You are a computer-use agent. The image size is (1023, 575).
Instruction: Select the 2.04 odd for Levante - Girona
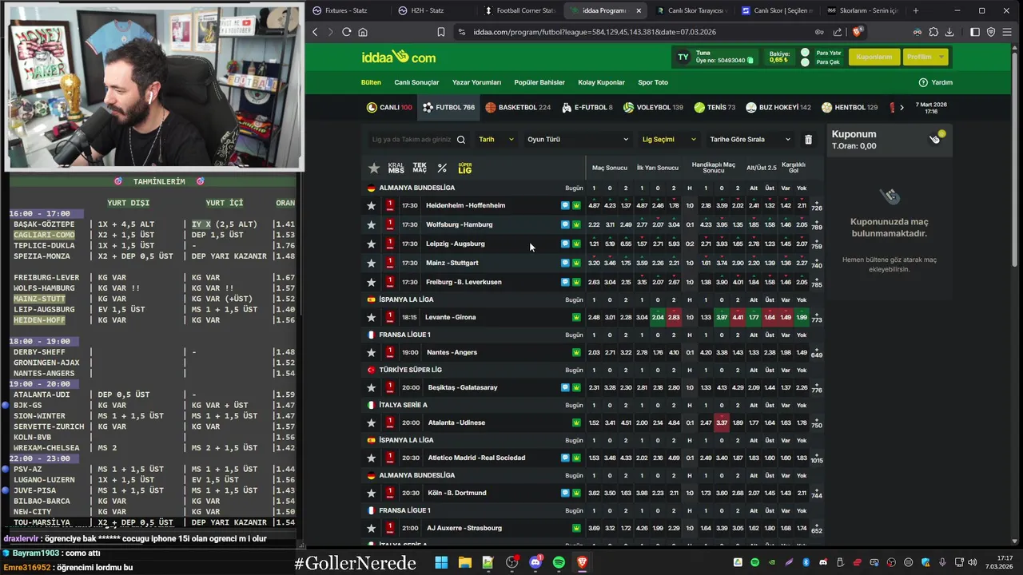click(x=658, y=317)
